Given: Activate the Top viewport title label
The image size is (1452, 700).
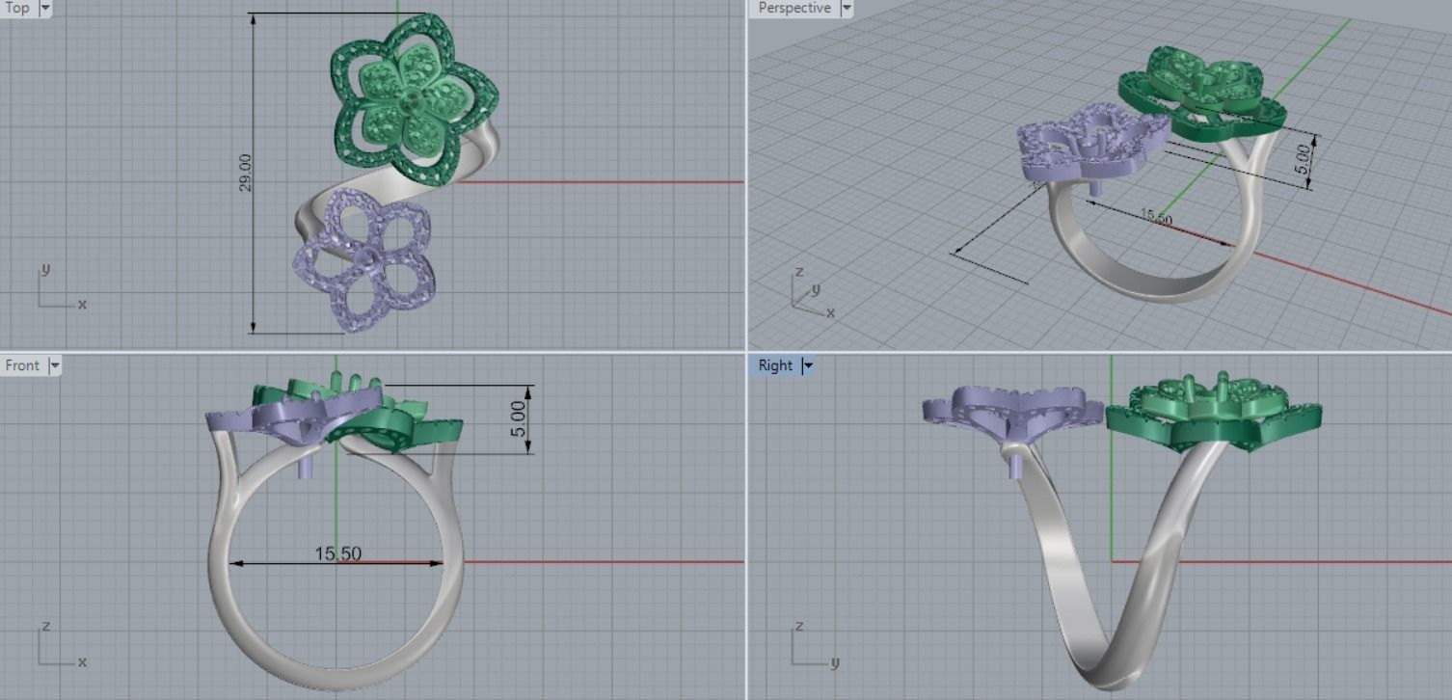Looking at the screenshot, I should click(x=17, y=8).
